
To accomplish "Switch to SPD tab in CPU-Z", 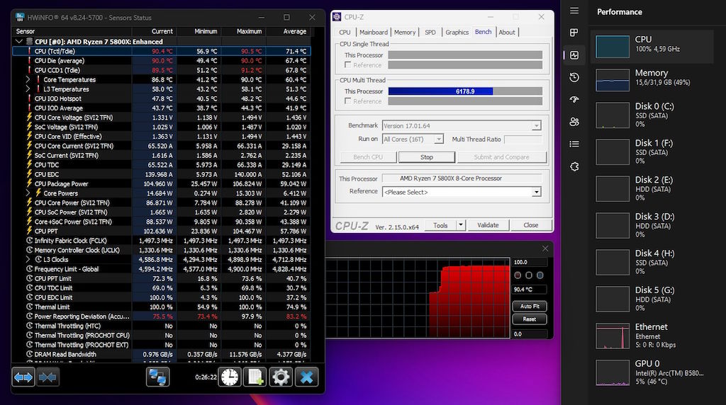I will pyautogui.click(x=430, y=33).
